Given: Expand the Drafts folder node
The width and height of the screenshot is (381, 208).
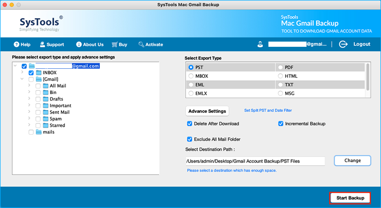Looking at the screenshot, I should pos(29,98).
